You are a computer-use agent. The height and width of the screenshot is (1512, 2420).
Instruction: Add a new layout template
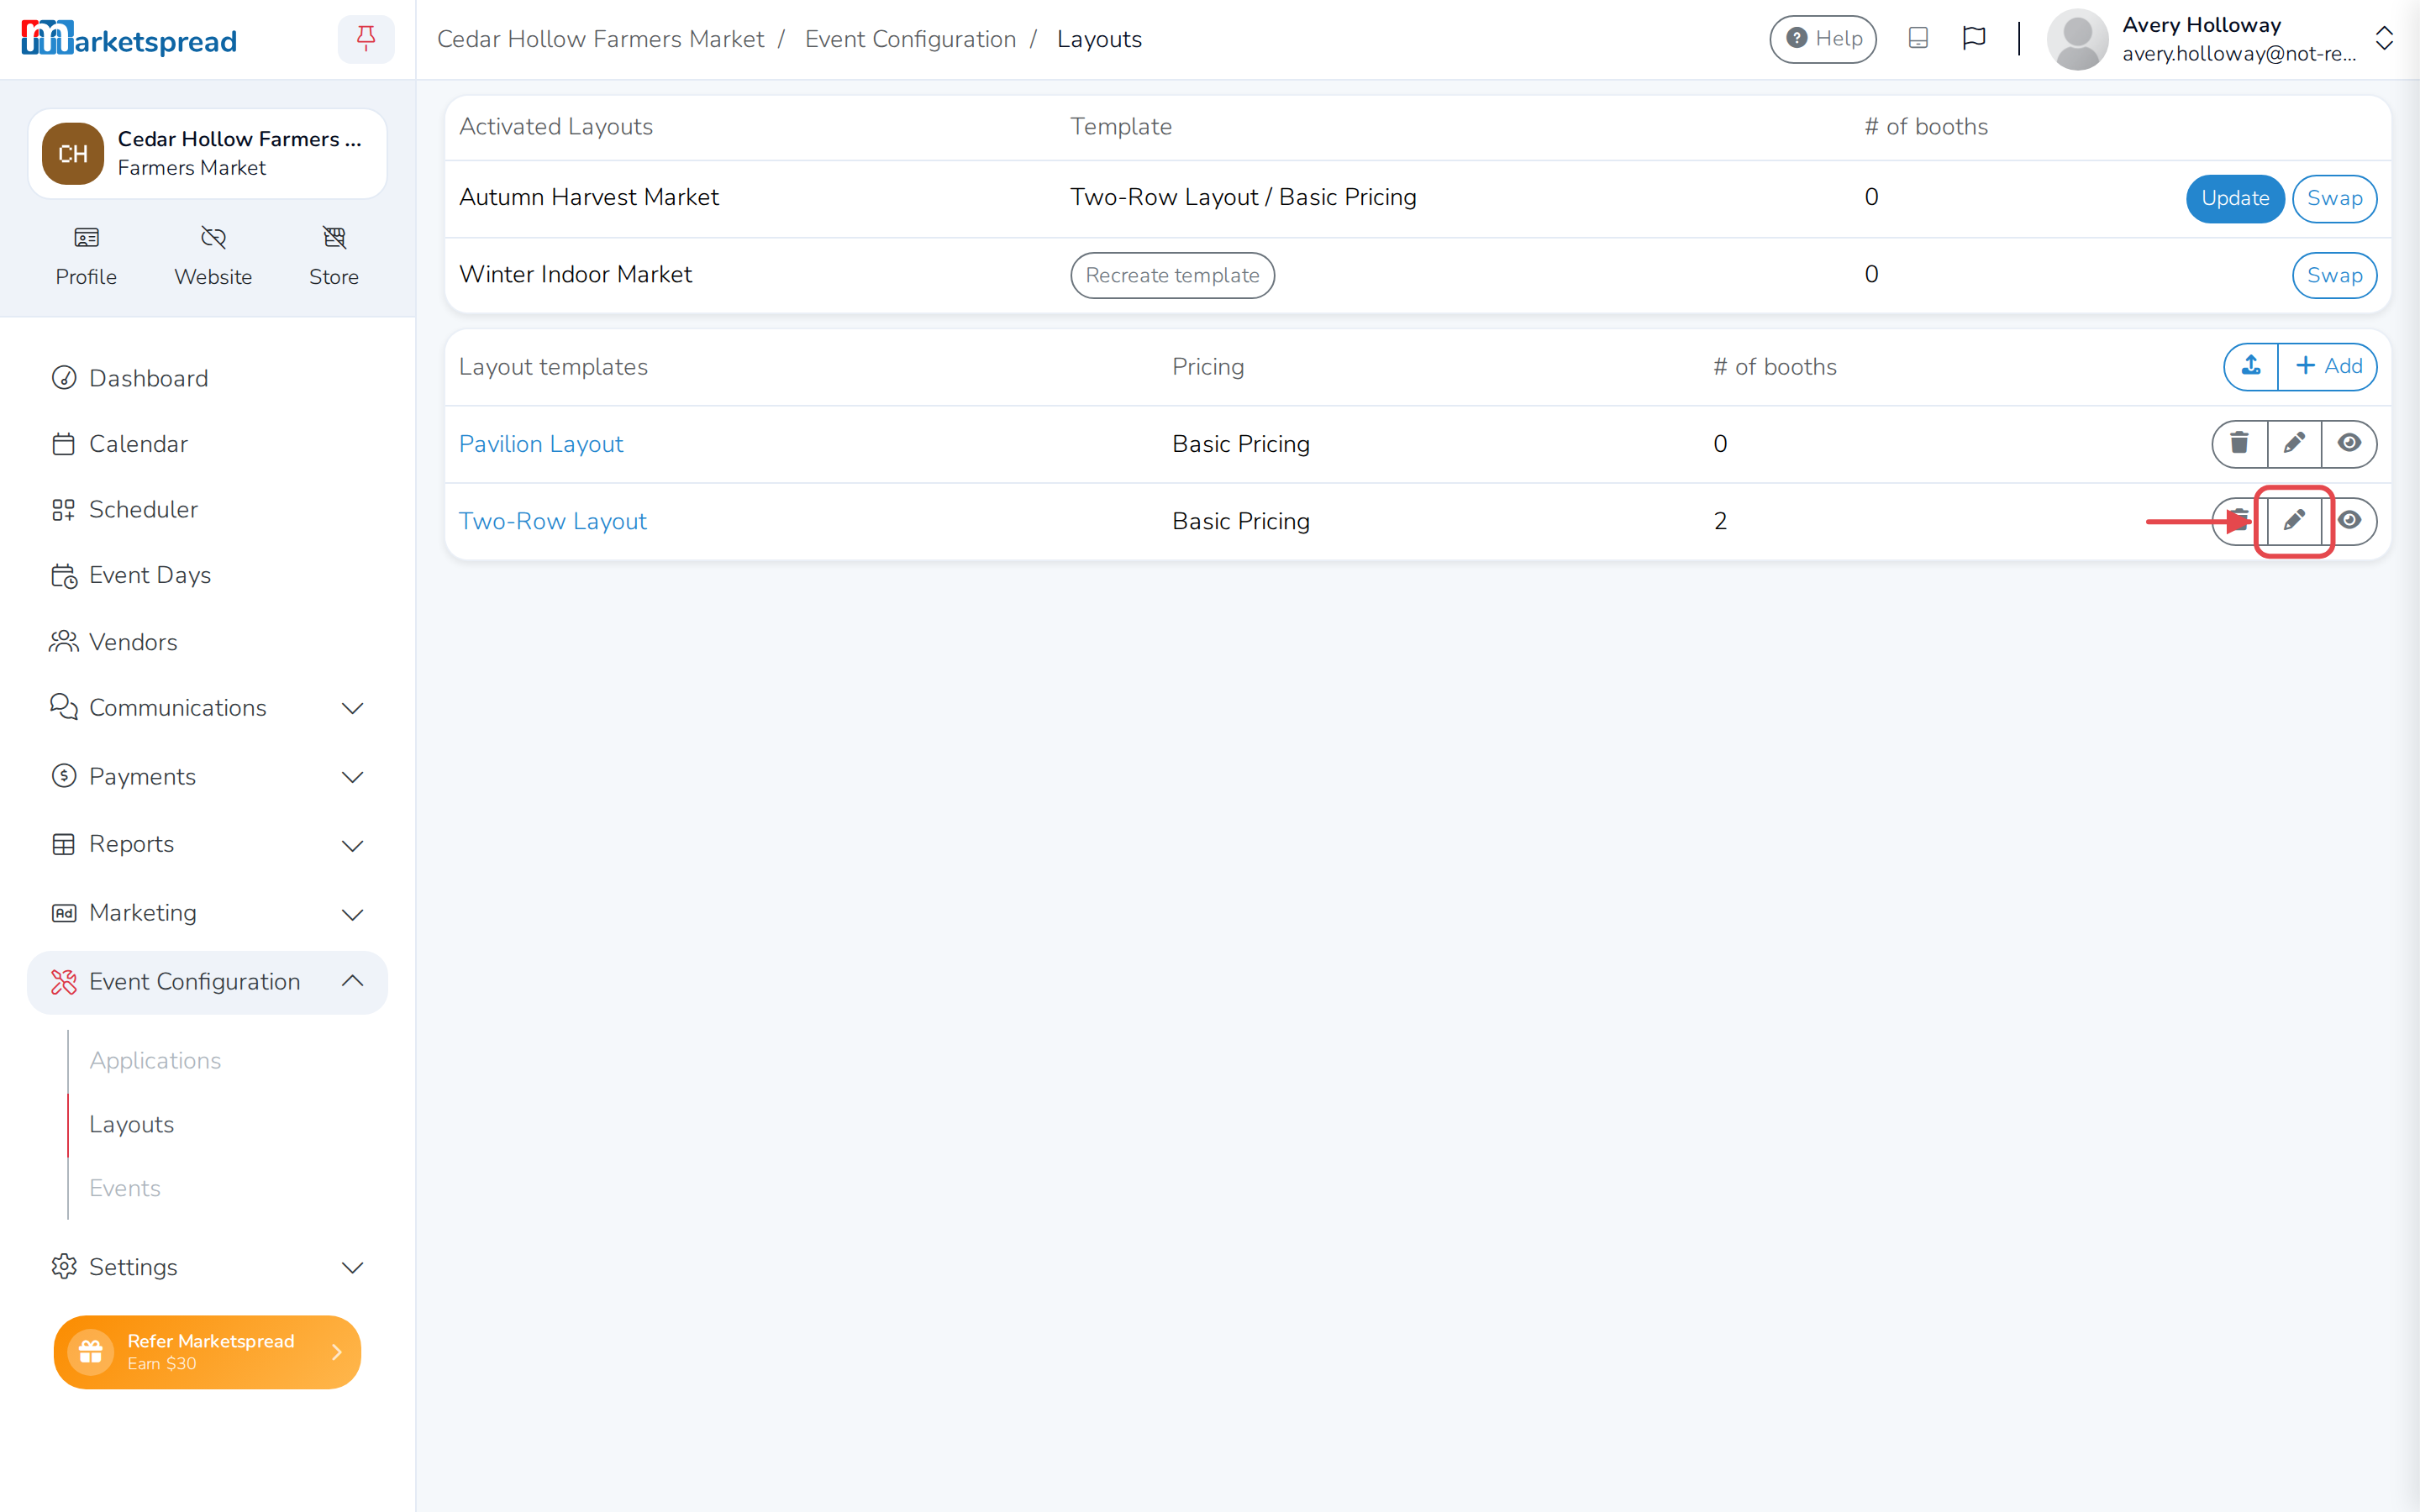[x=2328, y=366]
